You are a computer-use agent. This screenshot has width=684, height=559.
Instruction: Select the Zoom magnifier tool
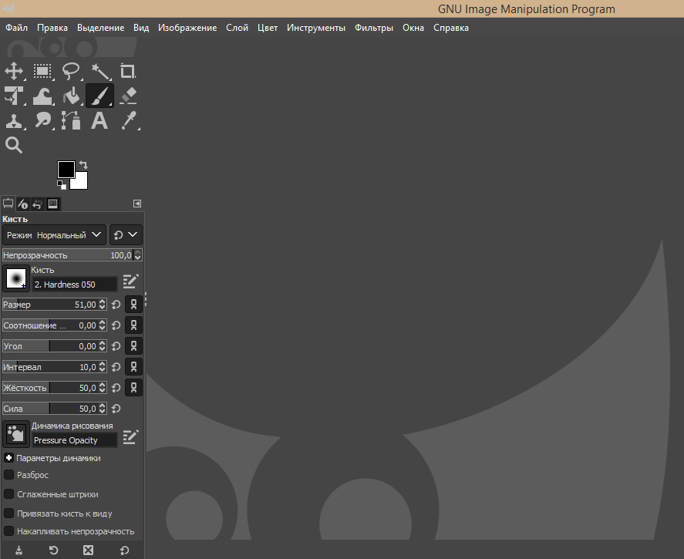click(14, 145)
